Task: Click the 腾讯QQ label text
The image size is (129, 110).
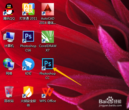Action: pos(9,19)
